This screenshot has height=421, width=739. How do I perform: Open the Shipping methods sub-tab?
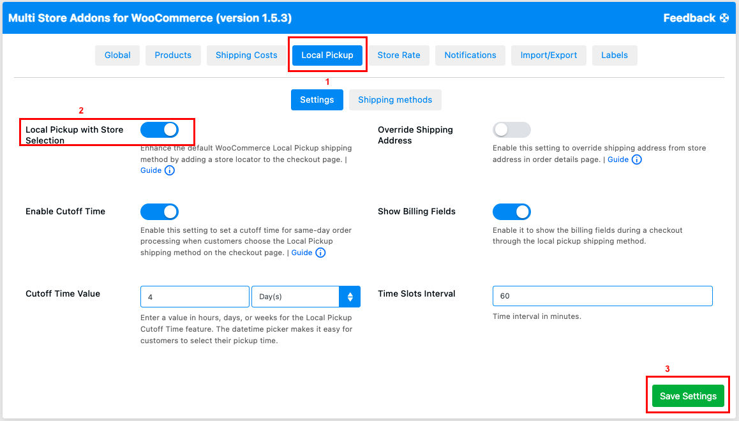pos(395,100)
